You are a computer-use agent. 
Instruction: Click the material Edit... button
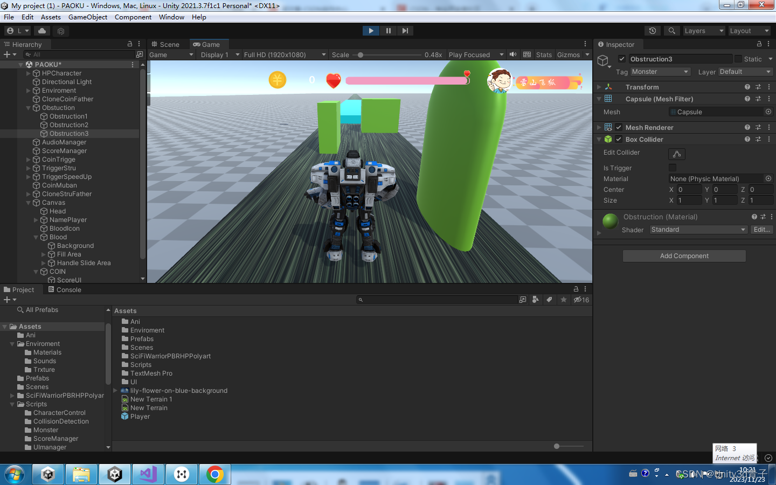(762, 230)
